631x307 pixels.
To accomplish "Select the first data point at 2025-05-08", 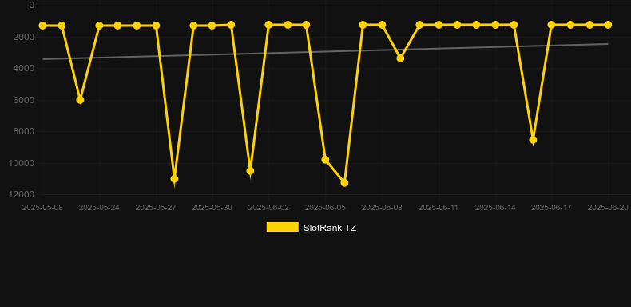I will pyautogui.click(x=42, y=26).
